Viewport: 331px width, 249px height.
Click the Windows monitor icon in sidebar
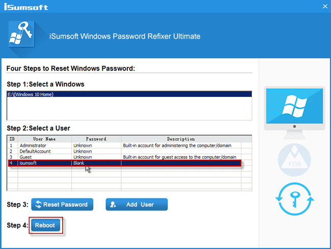(x=294, y=113)
